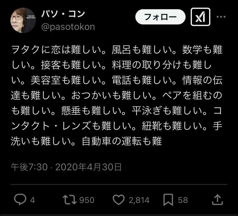The image size is (238, 216).
Task: Repost the tweet using the retweet icon
Action: (x=70, y=199)
